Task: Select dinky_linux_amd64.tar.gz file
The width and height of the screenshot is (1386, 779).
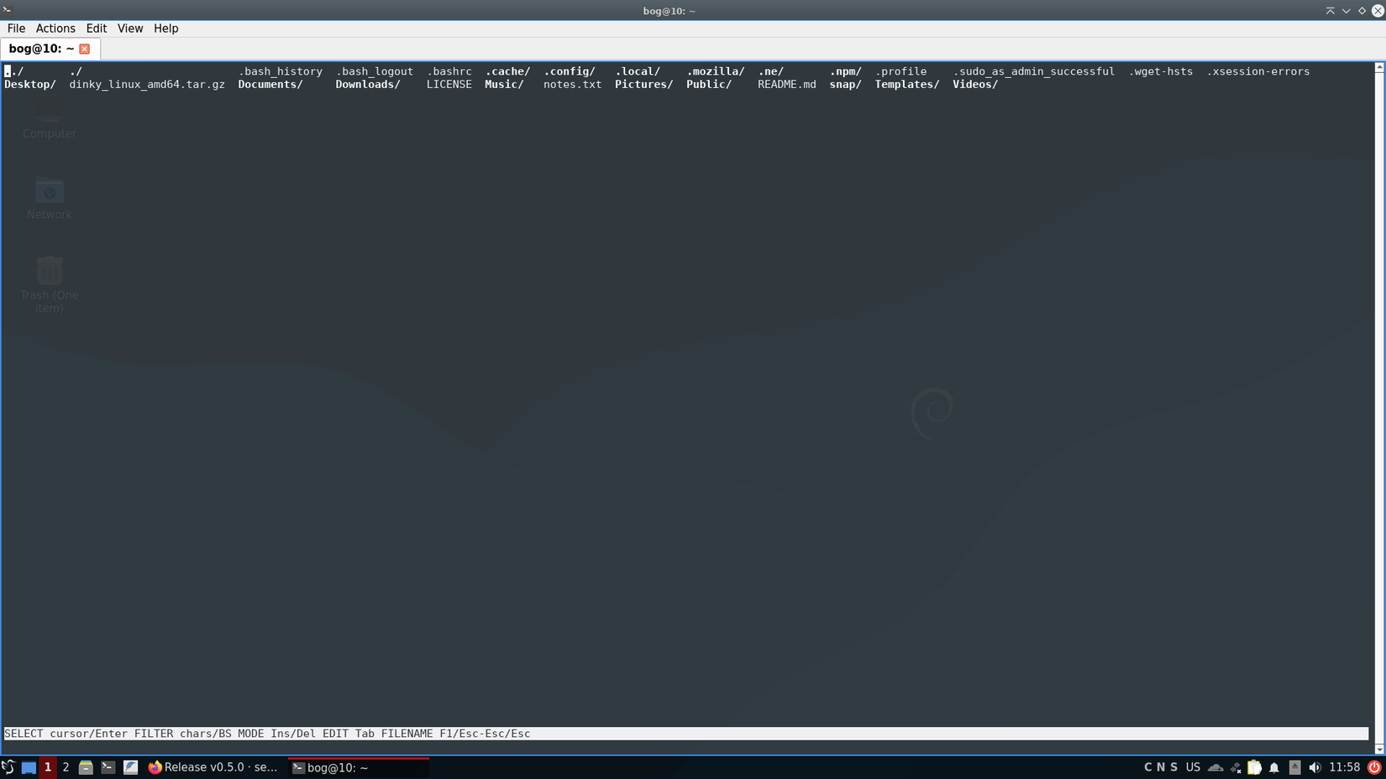Action: (147, 85)
